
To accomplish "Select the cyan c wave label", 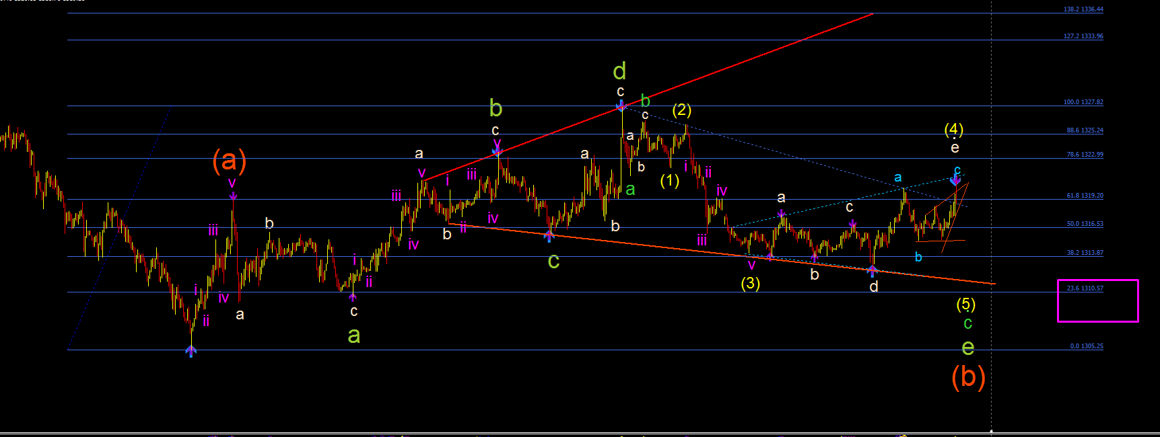I will point(957,169).
